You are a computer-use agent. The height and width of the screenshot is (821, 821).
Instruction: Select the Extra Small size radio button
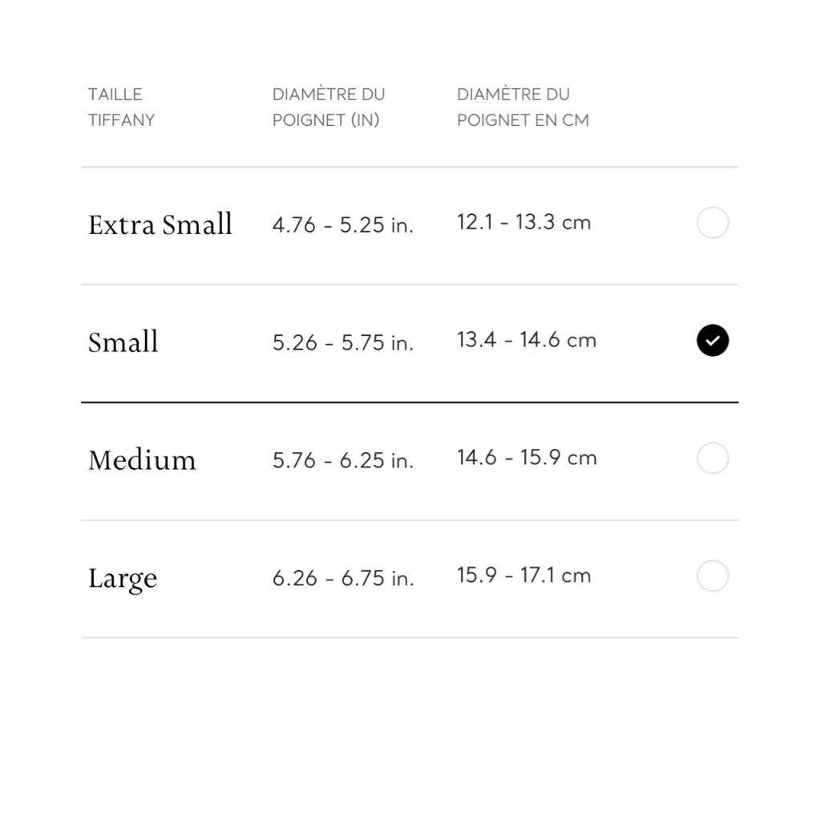click(x=712, y=223)
